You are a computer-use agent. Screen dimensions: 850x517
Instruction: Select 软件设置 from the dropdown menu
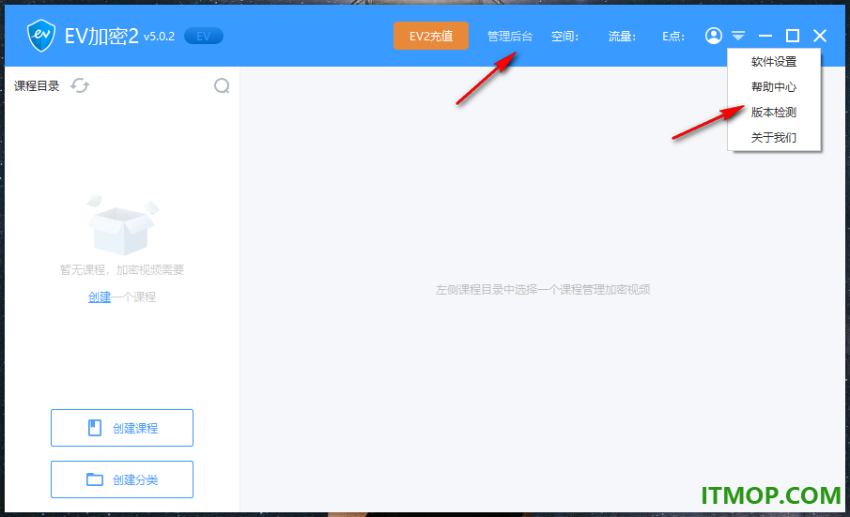774,62
